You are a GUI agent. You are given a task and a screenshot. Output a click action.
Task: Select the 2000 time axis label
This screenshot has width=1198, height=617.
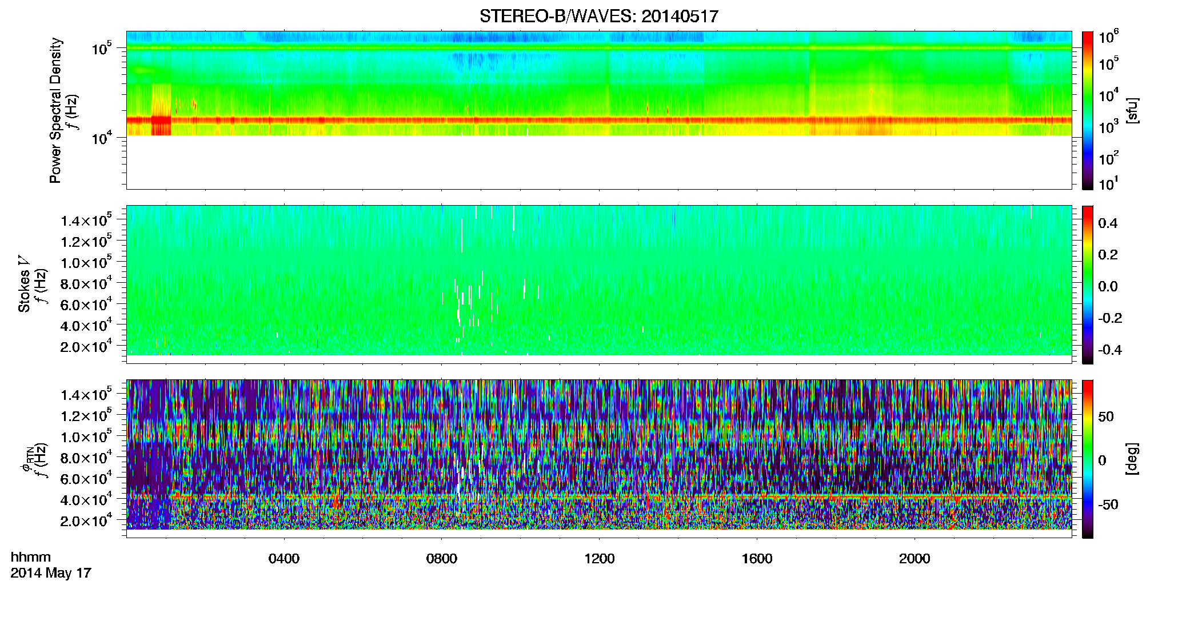[x=915, y=559]
